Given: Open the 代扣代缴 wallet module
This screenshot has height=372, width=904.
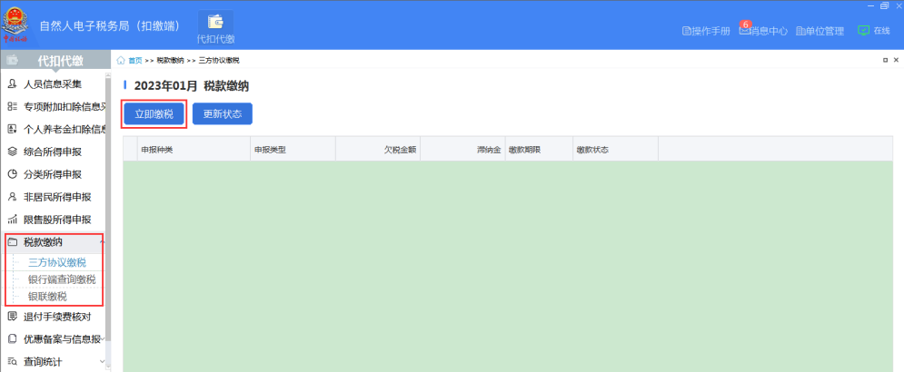Looking at the screenshot, I should (215, 27).
